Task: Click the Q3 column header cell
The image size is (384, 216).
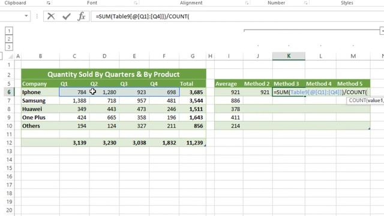Action: pyautogui.click(x=134, y=84)
